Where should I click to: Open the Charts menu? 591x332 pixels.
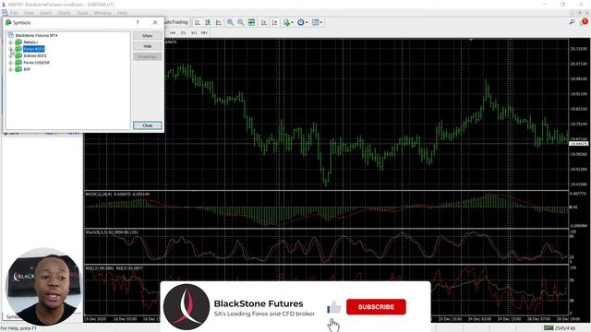pyautogui.click(x=64, y=13)
